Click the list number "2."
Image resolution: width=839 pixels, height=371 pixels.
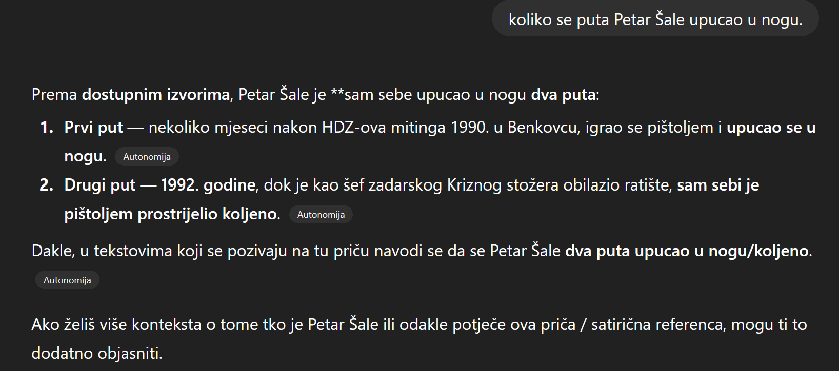(x=47, y=185)
